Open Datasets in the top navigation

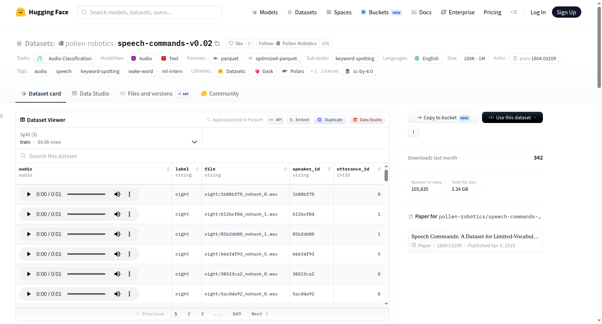pyautogui.click(x=302, y=12)
